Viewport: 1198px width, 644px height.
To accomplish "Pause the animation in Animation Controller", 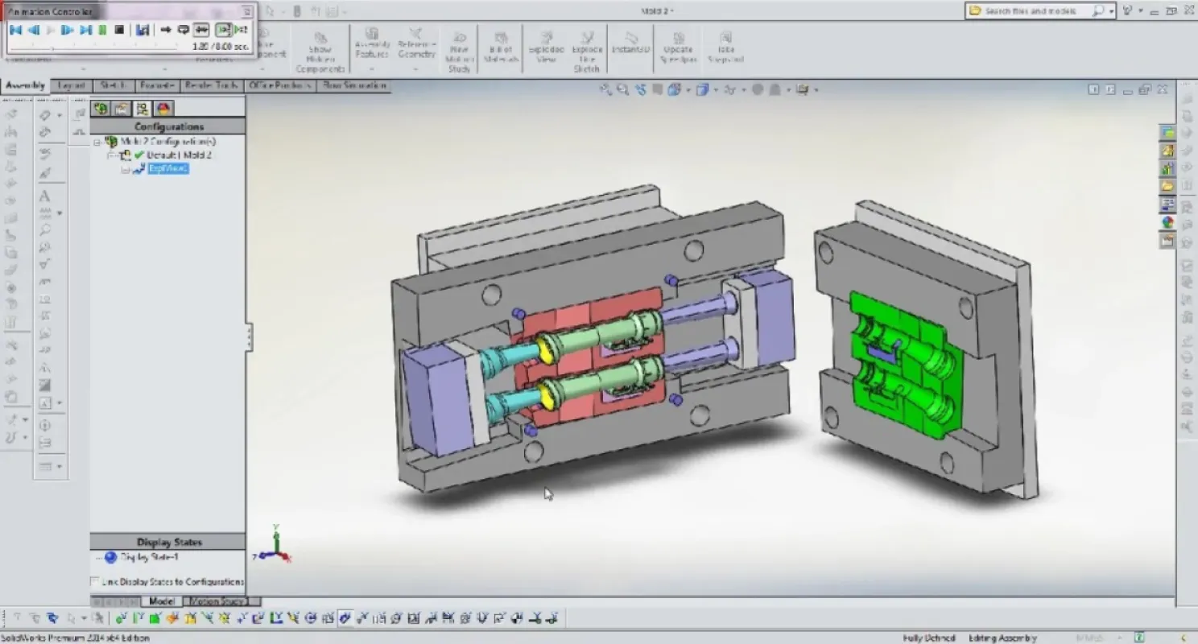I will pyautogui.click(x=102, y=30).
